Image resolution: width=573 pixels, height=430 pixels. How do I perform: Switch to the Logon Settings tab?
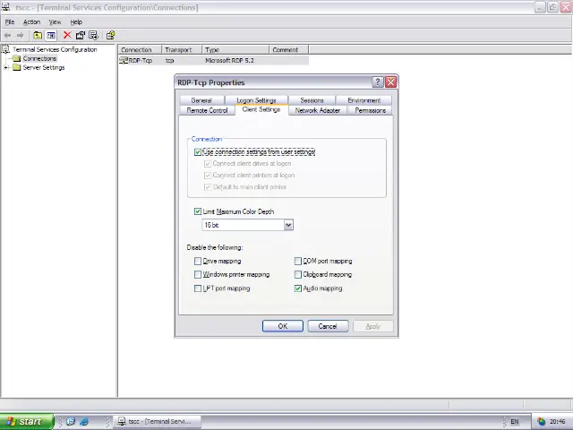point(256,100)
